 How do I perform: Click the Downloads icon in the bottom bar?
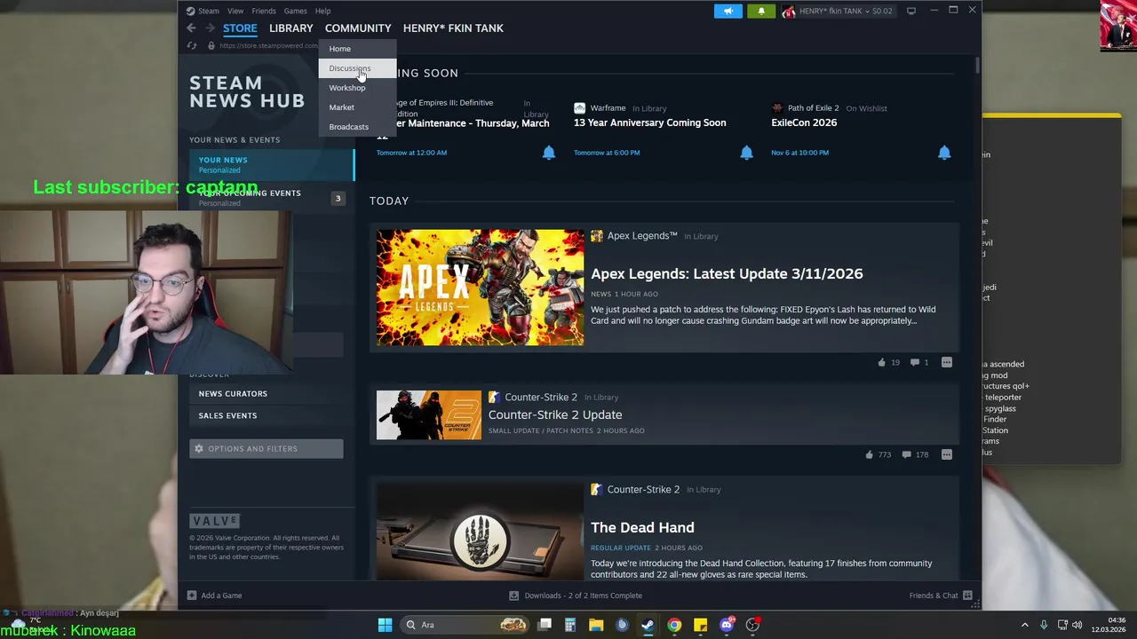[513, 596]
